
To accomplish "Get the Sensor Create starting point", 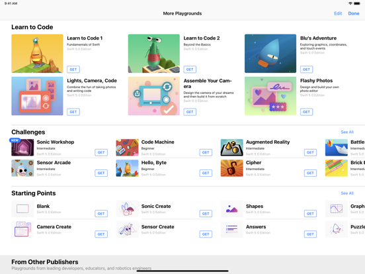I will 206,234.
